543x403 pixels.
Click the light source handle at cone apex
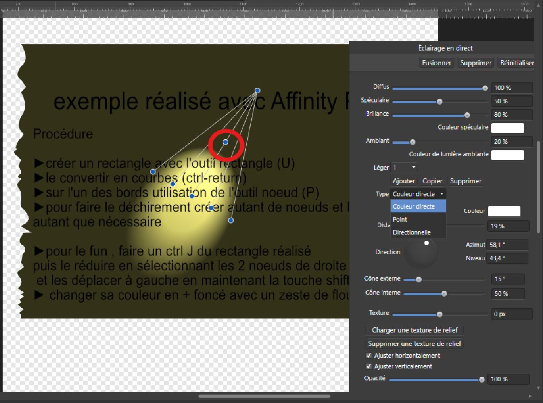[x=257, y=90]
